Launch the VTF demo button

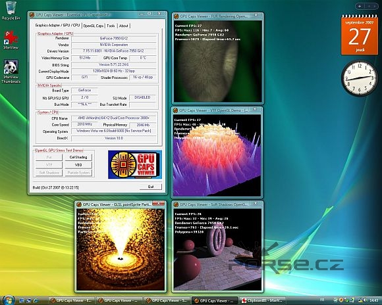tap(49, 165)
